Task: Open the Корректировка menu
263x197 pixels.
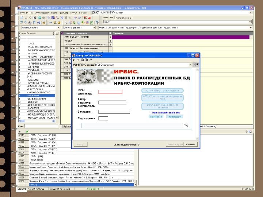Action: coord(42,13)
